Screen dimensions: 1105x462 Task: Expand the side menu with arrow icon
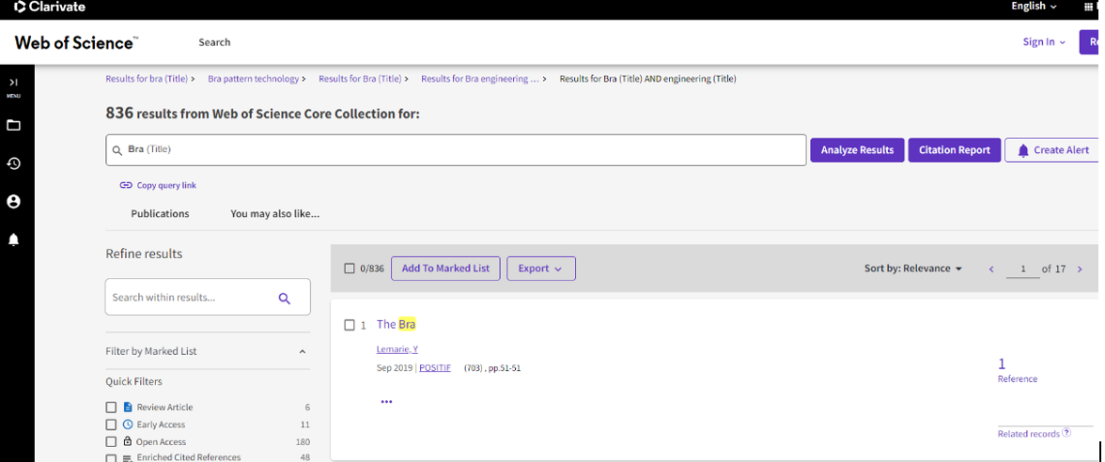coord(13,83)
